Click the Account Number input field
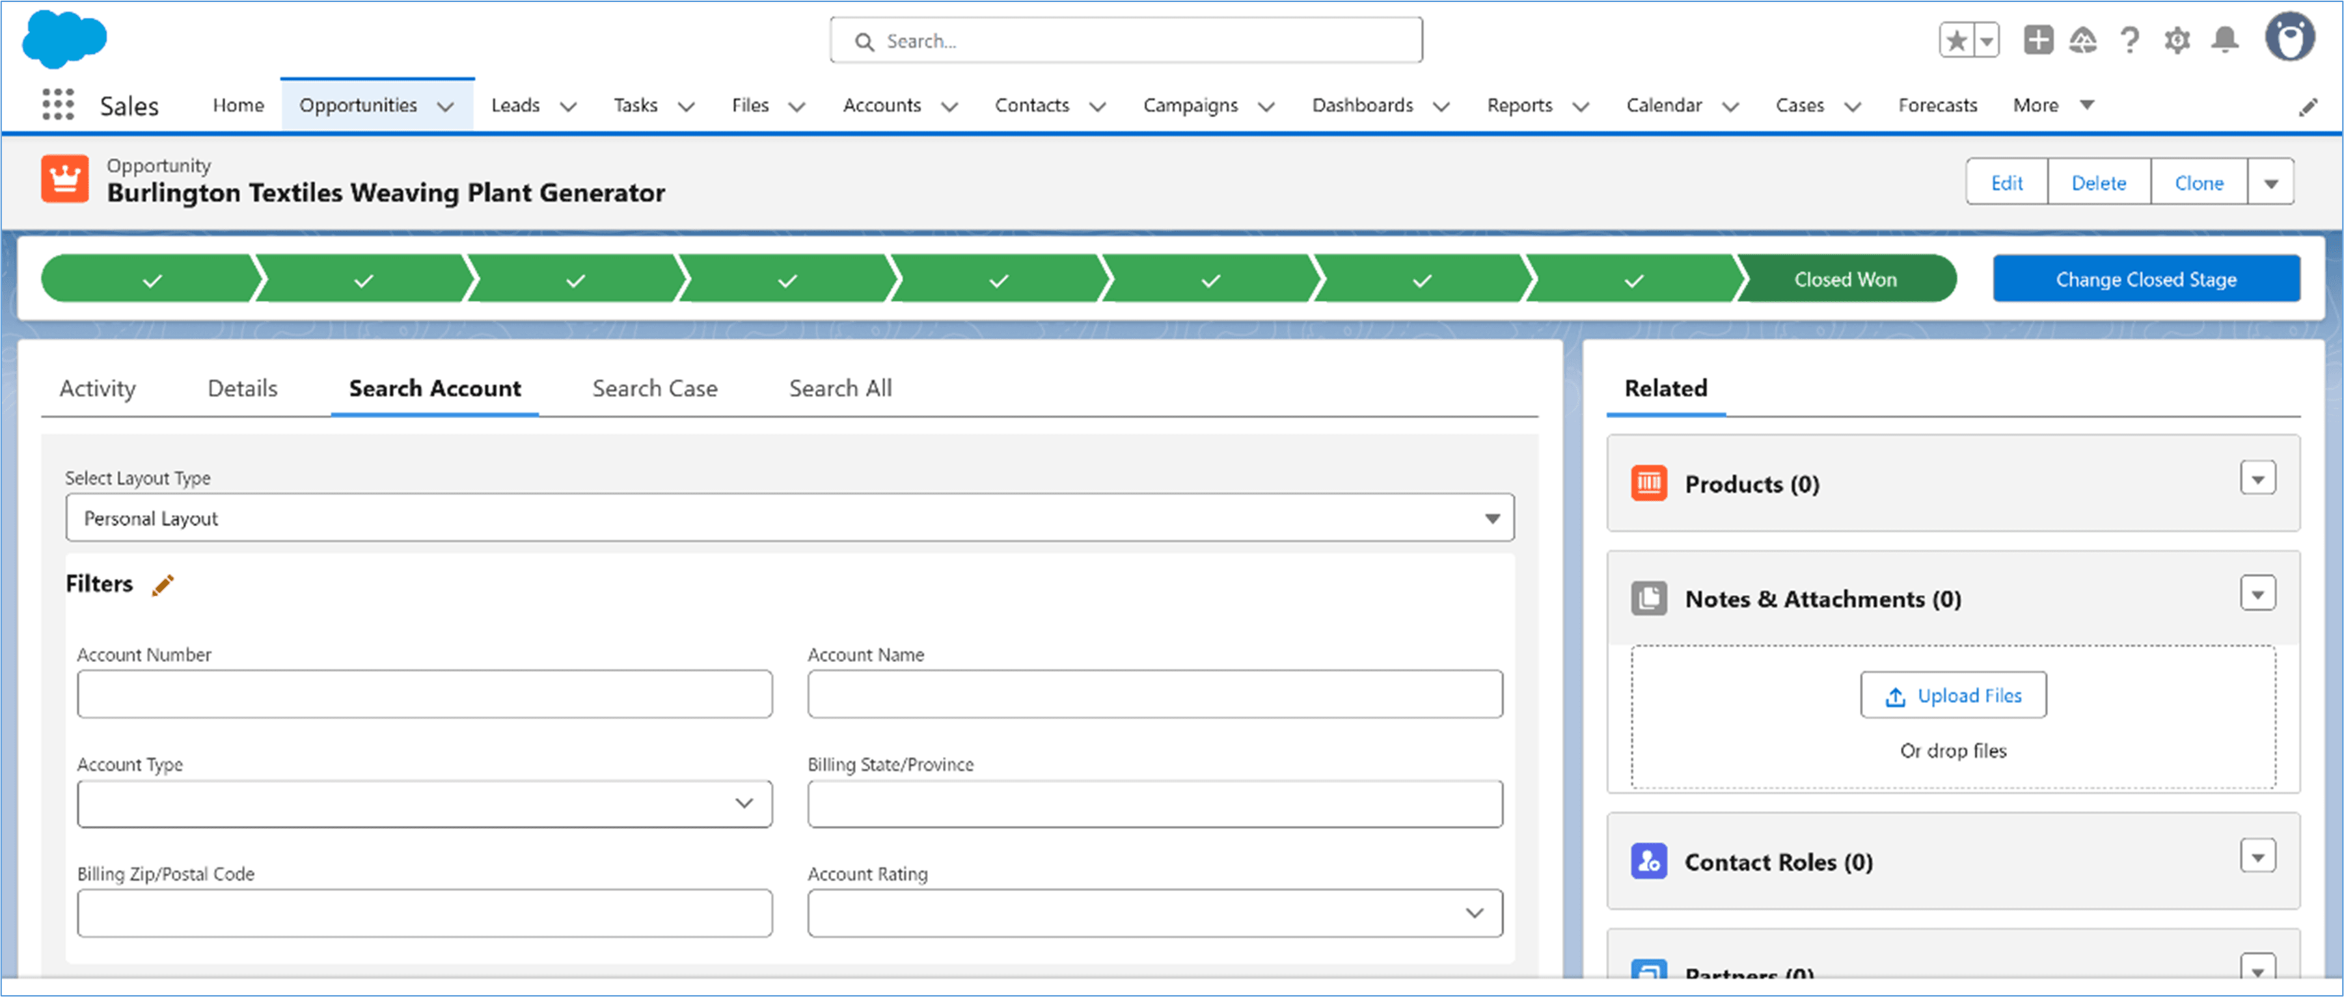This screenshot has height=997, width=2344. coord(424,694)
